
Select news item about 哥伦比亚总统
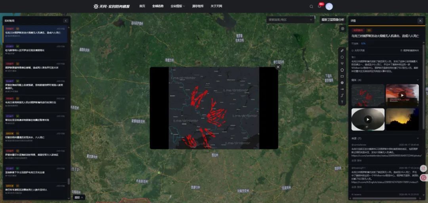click(x=35, y=121)
